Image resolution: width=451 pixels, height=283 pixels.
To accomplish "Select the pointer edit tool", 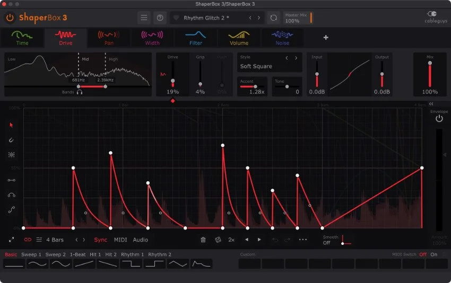I will (11, 125).
